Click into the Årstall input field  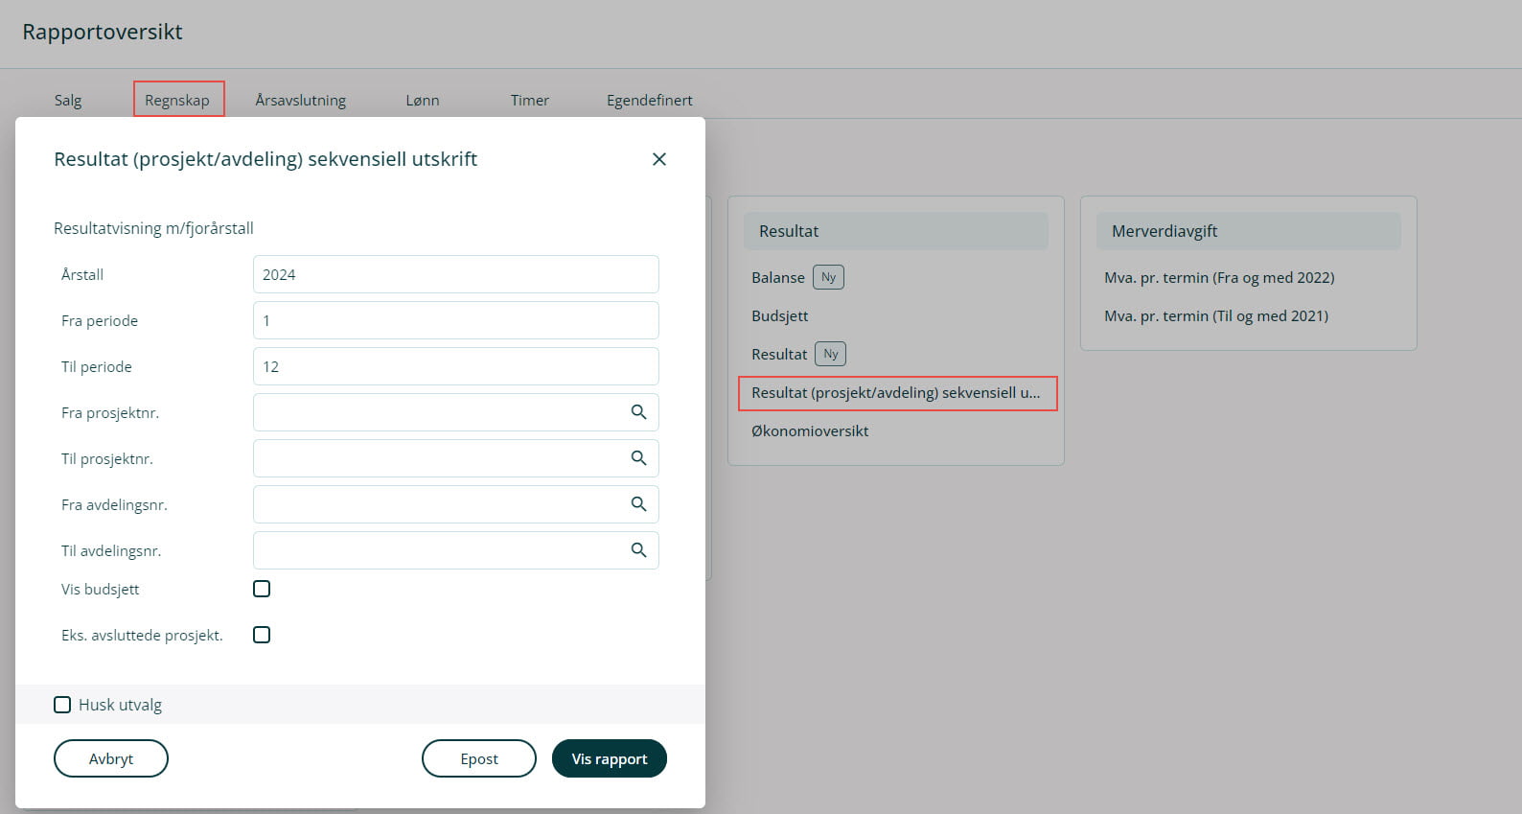455,274
